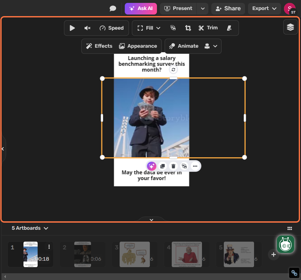
Task: Expand the left side panel arrow
Action: coord(3,149)
